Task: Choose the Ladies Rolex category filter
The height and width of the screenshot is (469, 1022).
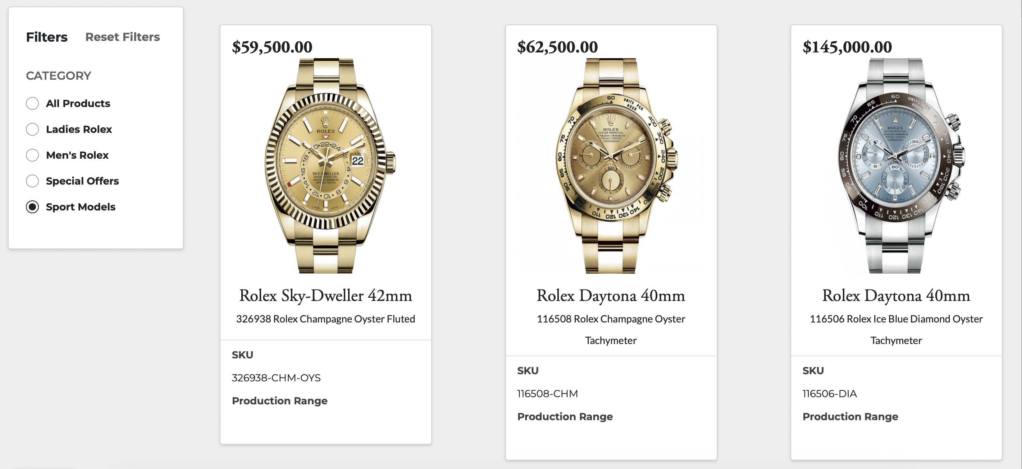Action: pyautogui.click(x=32, y=129)
